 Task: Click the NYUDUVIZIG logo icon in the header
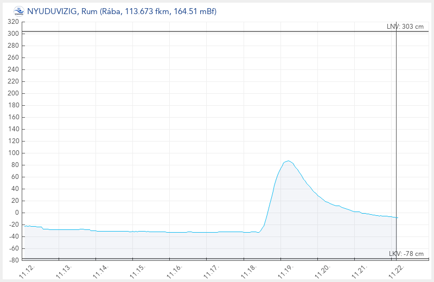[x=18, y=10]
